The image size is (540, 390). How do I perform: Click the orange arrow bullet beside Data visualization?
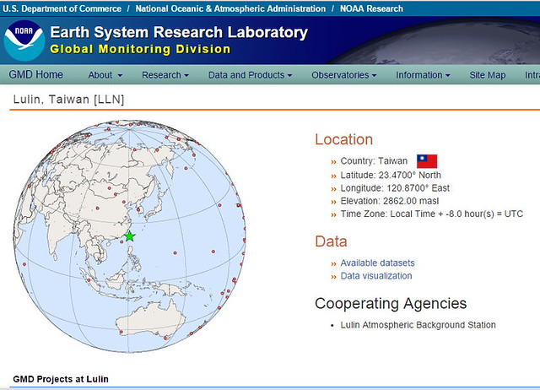click(x=333, y=277)
